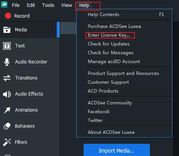
Task: Click the Import Media button
Action: tap(117, 150)
